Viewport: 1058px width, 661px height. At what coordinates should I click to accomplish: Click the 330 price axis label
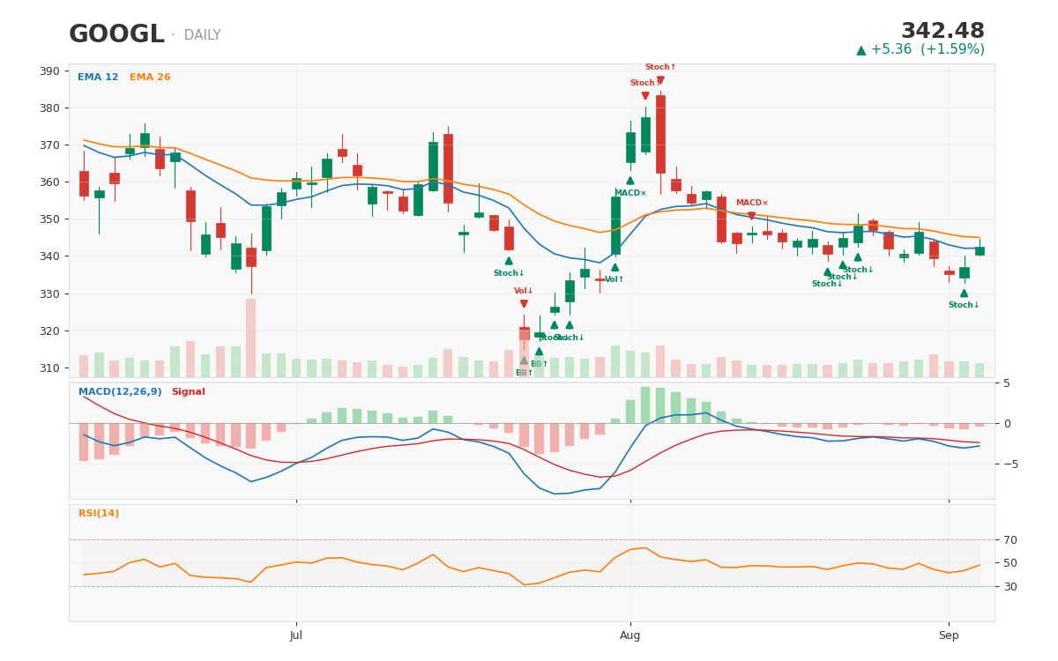click(x=50, y=293)
